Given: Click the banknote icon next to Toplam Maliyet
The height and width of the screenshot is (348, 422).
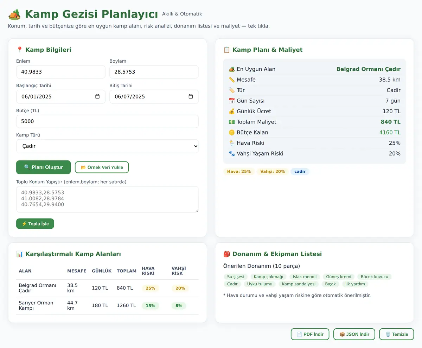Looking at the screenshot, I should click(231, 122).
